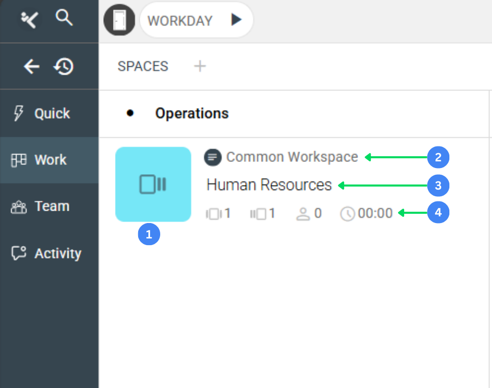This screenshot has width=492, height=388.
Task: Go back using the left arrow icon
Action: tap(32, 66)
